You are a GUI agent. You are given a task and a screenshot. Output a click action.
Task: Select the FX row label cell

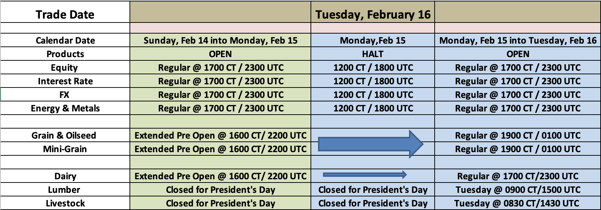pyautogui.click(x=65, y=95)
